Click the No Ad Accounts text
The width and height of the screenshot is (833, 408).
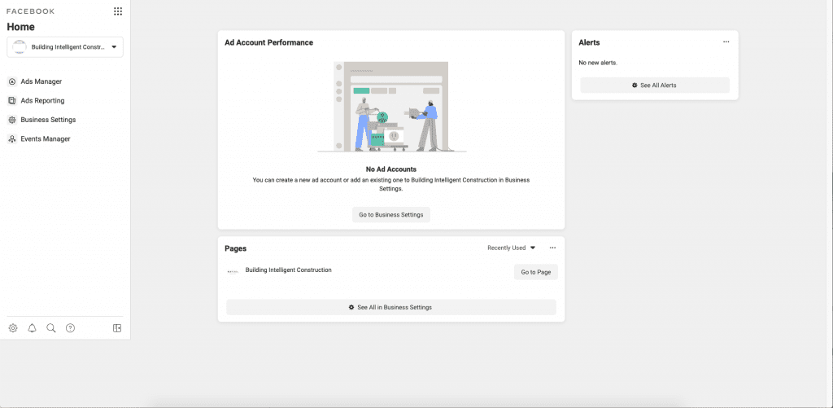tap(391, 169)
